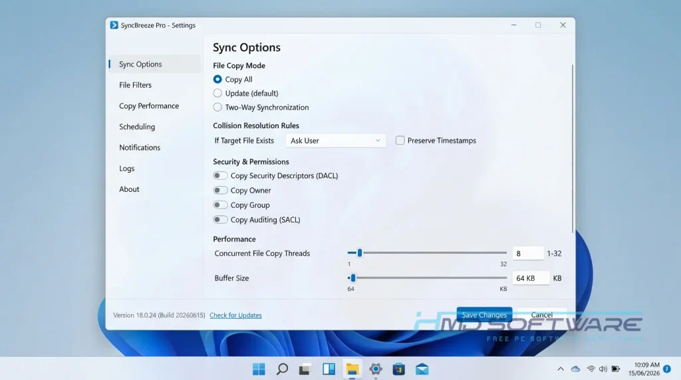Open volume speaker tray icon
The width and height of the screenshot is (681, 380).
(x=603, y=369)
